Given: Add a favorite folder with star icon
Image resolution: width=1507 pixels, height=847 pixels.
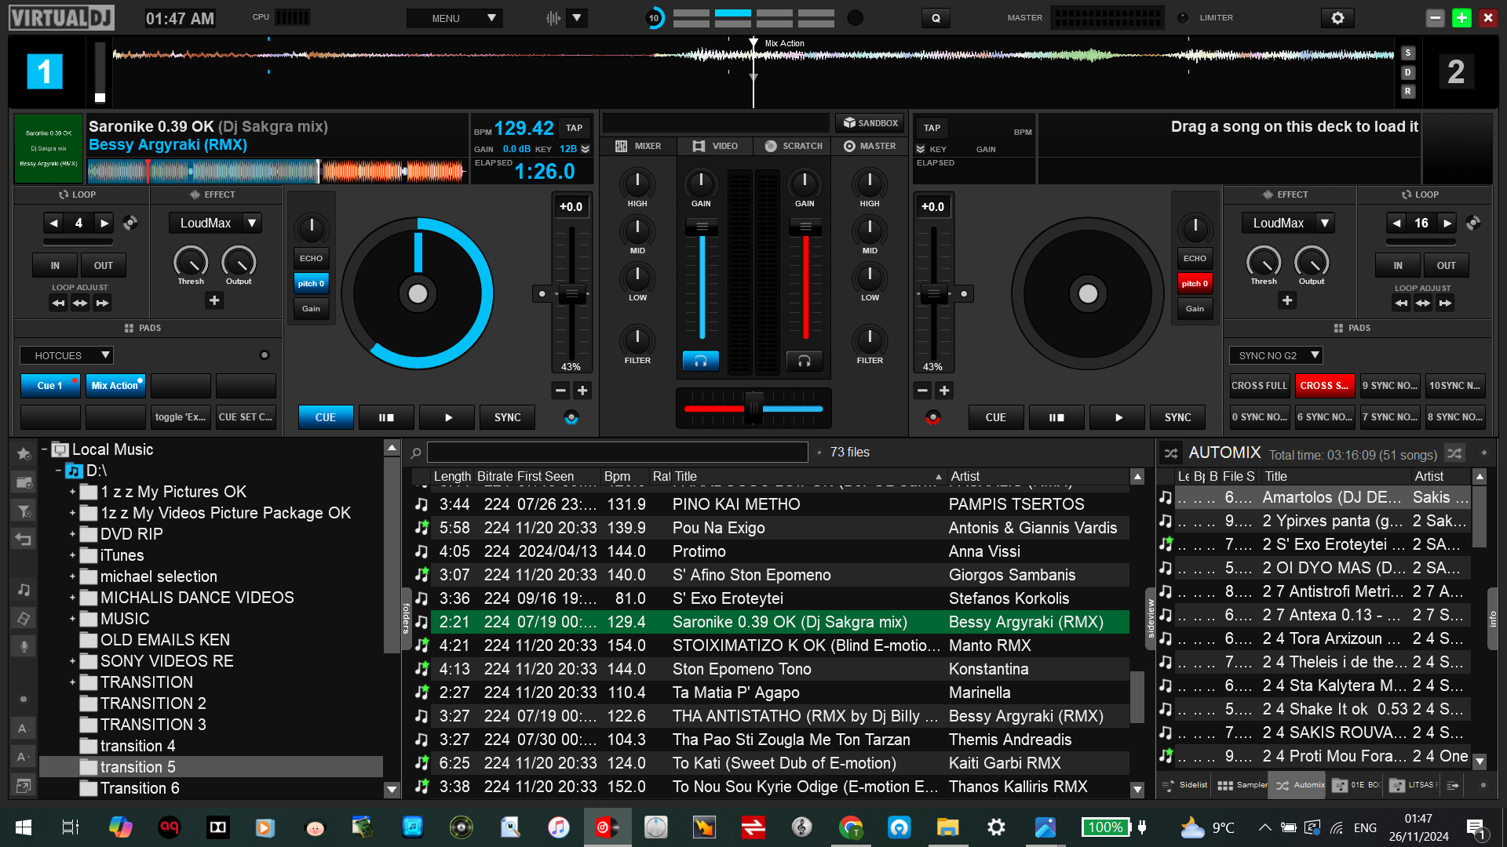Looking at the screenshot, I should 24,453.
